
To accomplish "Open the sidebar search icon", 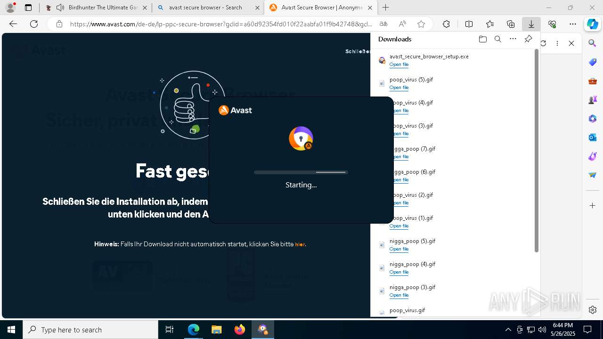I will point(593,43).
